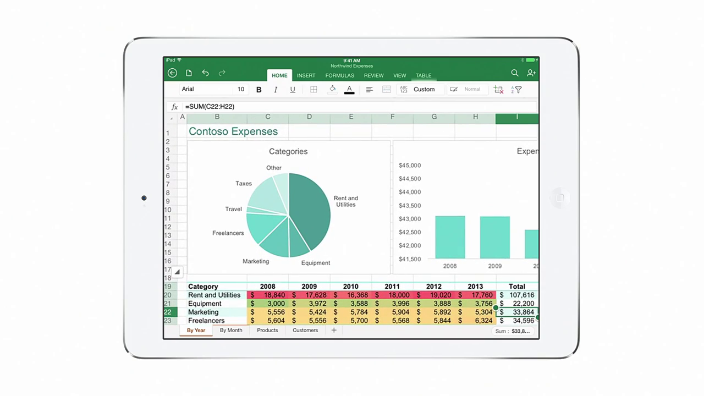Select the 2010 column header cell
The image size is (704, 396).
click(x=351, y=287)
